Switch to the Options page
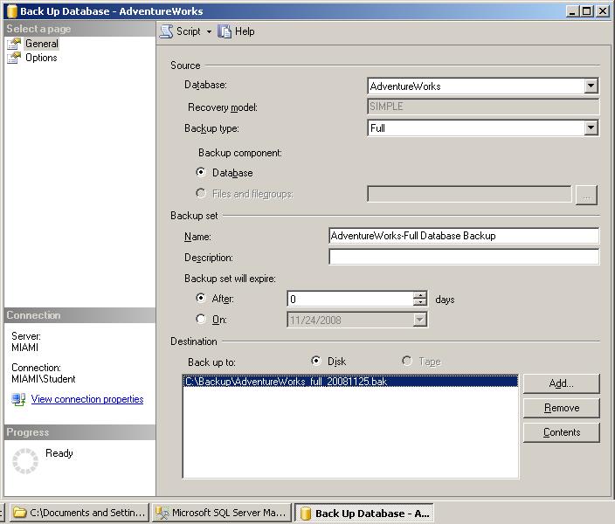This screenshot has height=524, width=615. 41,58
